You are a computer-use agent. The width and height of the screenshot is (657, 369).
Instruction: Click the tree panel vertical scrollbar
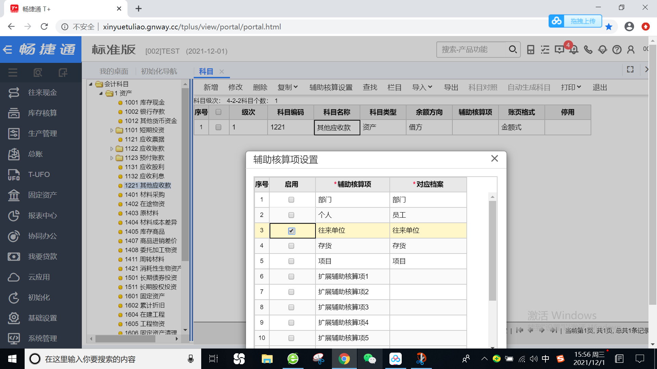click(x=185, y=174)
